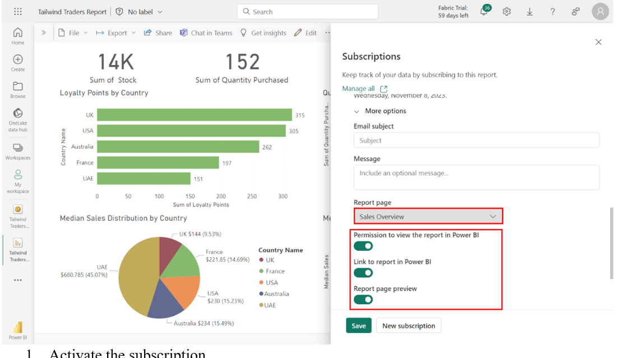Open the app launcher waffle icon
The image size is (619, 358).
point(18,12)
